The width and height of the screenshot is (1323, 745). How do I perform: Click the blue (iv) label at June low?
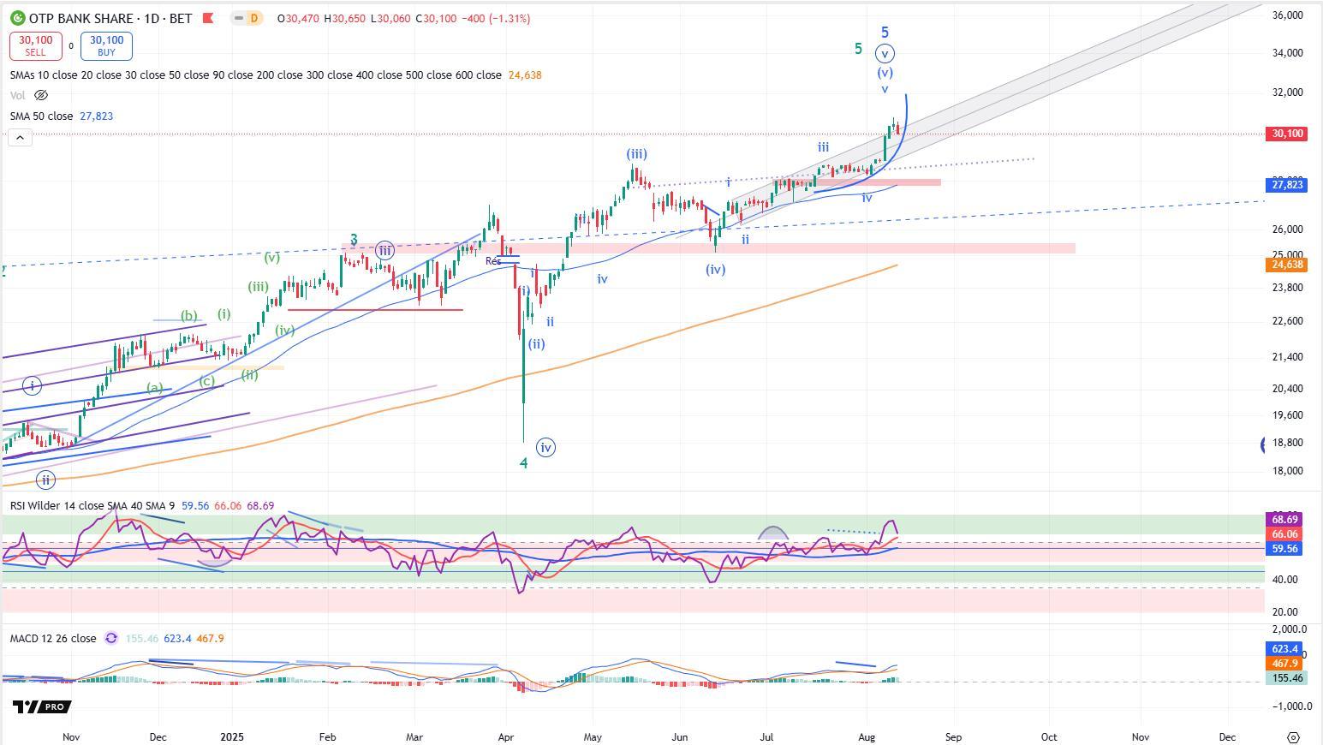[716, 269]
